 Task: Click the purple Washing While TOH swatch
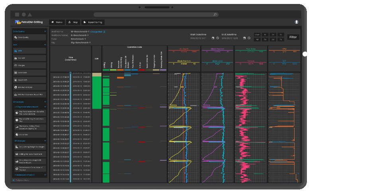pos(163,70)
